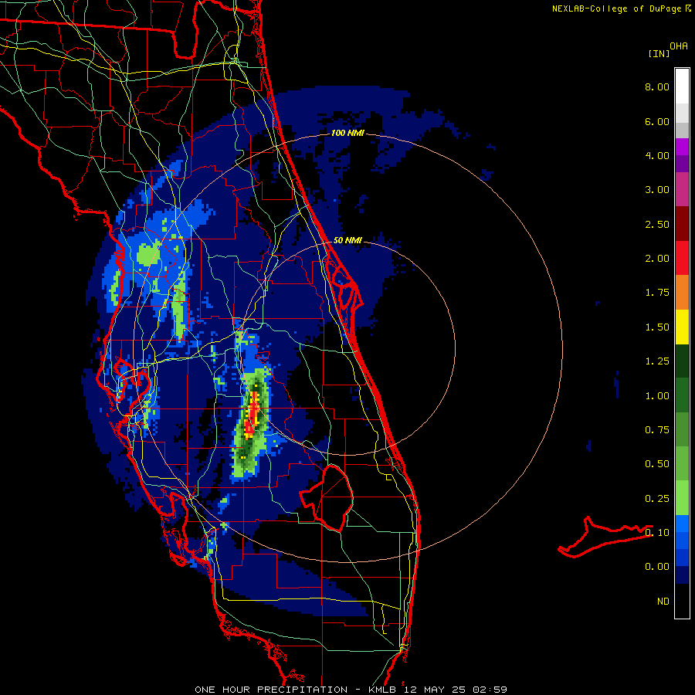Pick the orange swatch in the colorbar

pos(682,293)
